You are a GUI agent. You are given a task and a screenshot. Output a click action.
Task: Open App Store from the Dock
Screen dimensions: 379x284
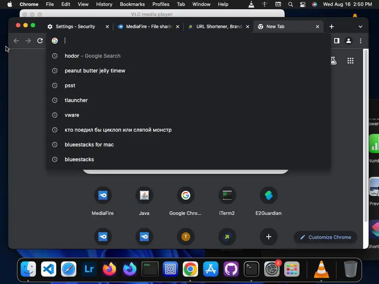pyautogui.click(x=211, y=269)
